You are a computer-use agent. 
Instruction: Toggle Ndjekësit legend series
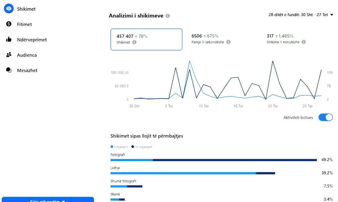[119, 147]
